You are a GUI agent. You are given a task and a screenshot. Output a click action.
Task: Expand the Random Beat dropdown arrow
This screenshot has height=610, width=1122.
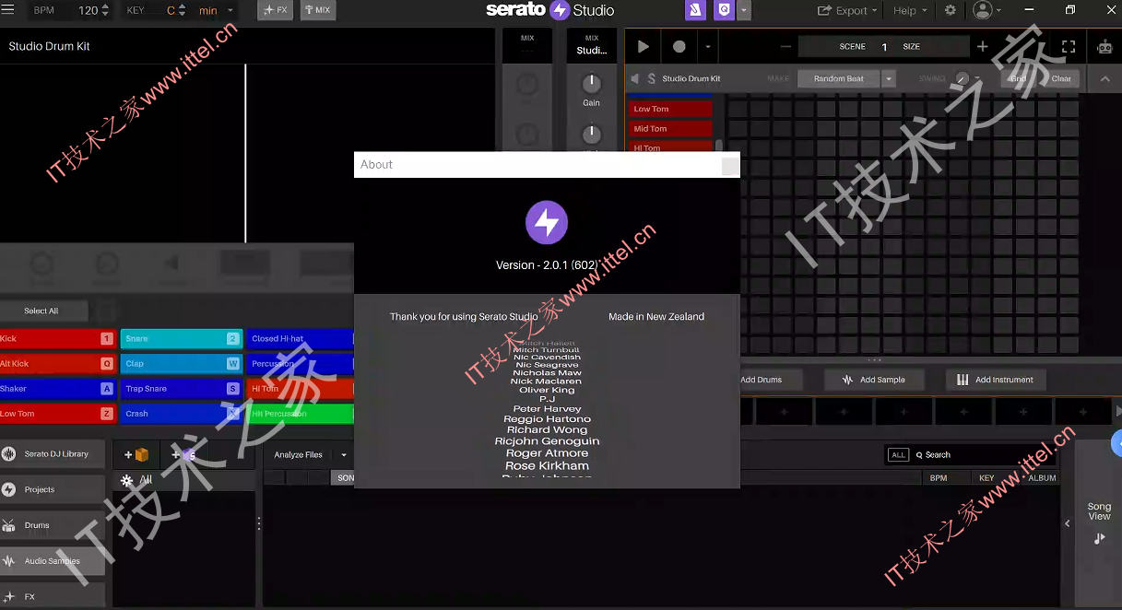pyautogui.click(x=889, y=78)
